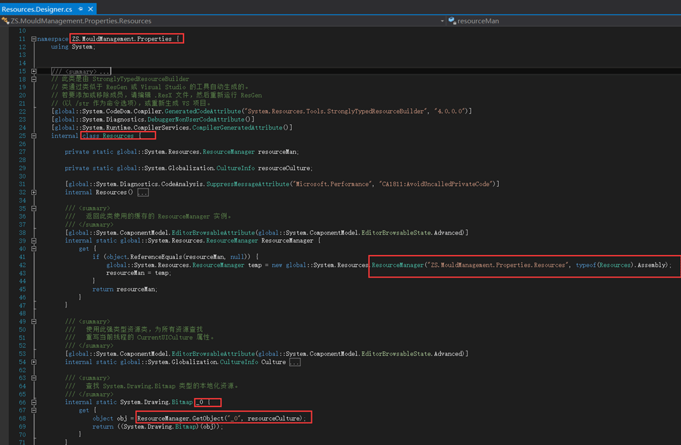Click the 'temp' variable on line 42
681x445 pixels.
(x=255, y=265)
